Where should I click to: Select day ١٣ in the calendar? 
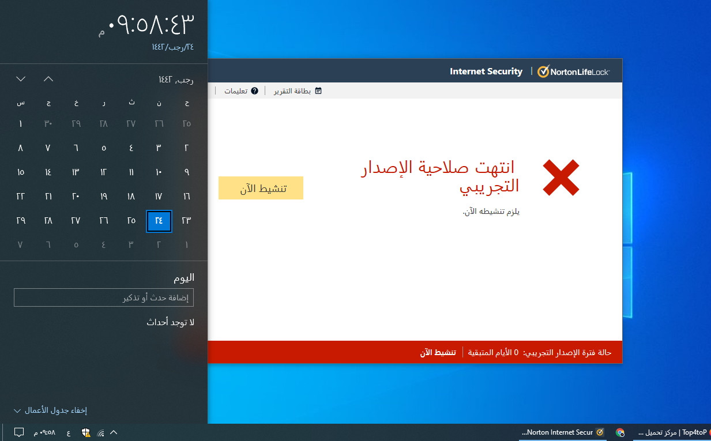click(76, 172)
